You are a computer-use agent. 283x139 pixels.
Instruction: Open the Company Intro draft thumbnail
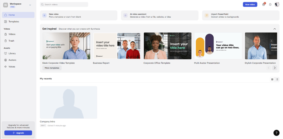click(69, 102)
